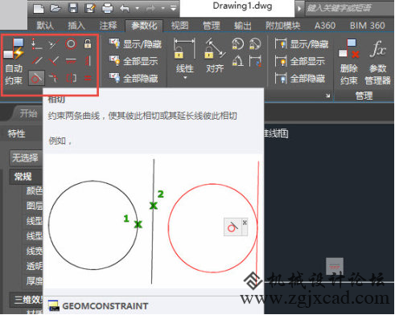Screen dimensions: 395x315
Task: Open the A360 ribbon tab
Action: [325, 26]
